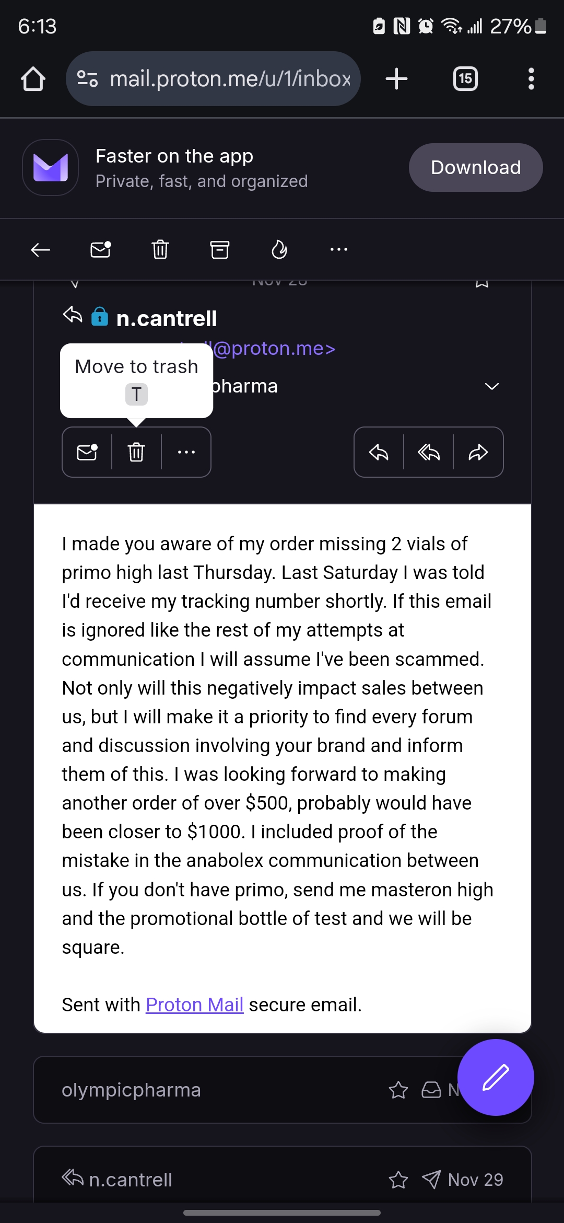Go back using the top-left arrow
This screenshot has height=1223, width=564.
click(40, 250)
